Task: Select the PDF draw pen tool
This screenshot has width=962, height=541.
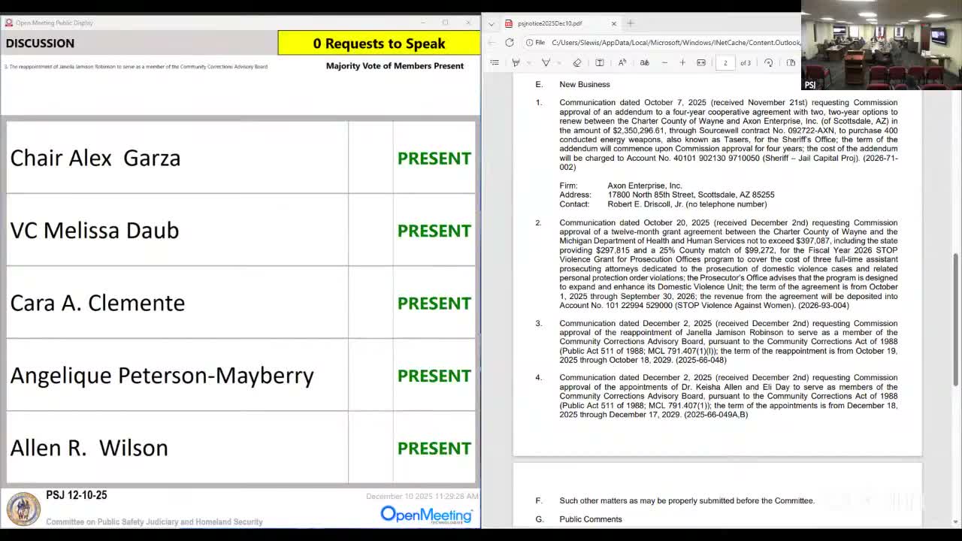Action: coord(546,62)
